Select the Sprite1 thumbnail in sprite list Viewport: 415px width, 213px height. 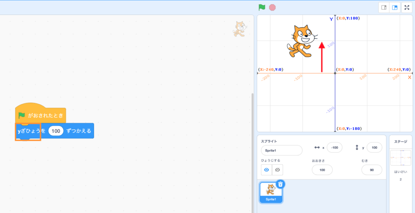(271, 192)
